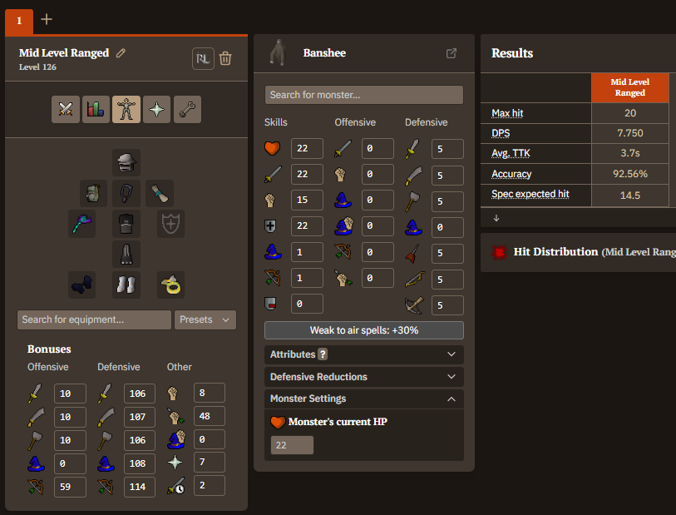Open Banshee wiki page via external link icon

tap(451, 53)
